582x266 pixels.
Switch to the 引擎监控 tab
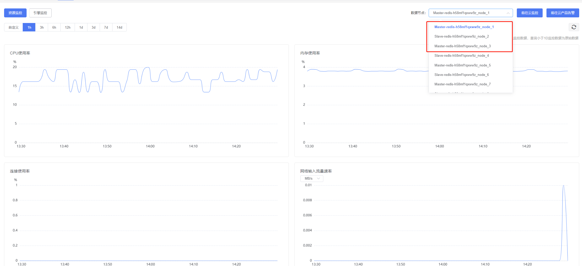[40, 13]
